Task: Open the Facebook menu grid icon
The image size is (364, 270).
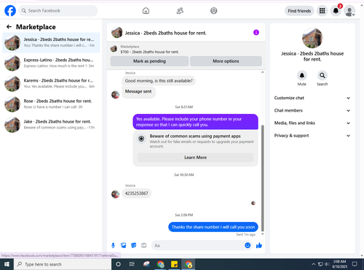Action: (x=322, y=11)
